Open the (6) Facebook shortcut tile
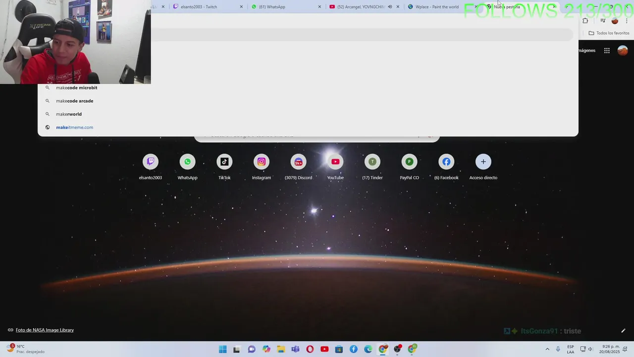The image size is (634, 357). click(x=446, y=167)
